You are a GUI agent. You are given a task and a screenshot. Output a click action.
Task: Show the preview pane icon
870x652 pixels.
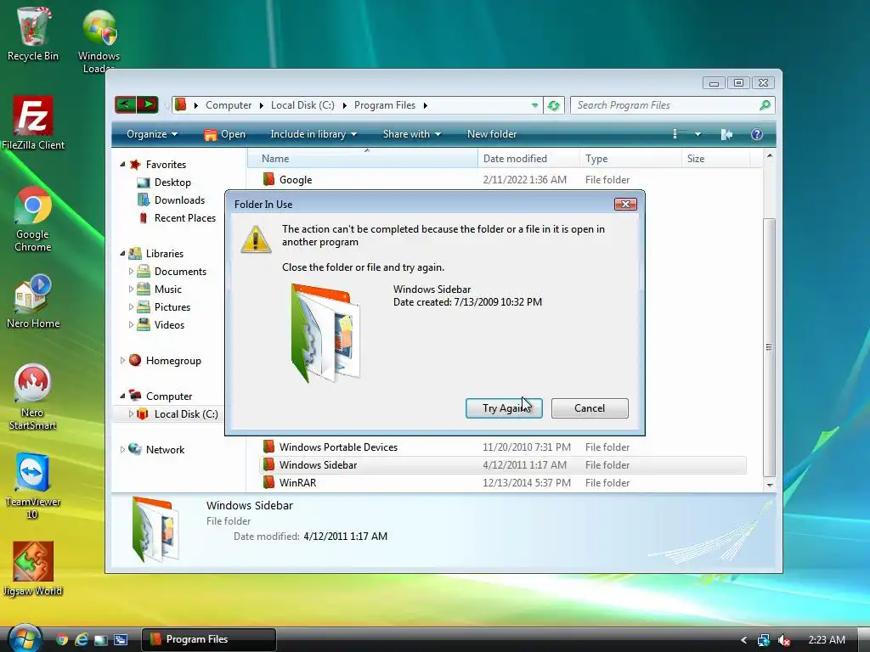point(726,134)
